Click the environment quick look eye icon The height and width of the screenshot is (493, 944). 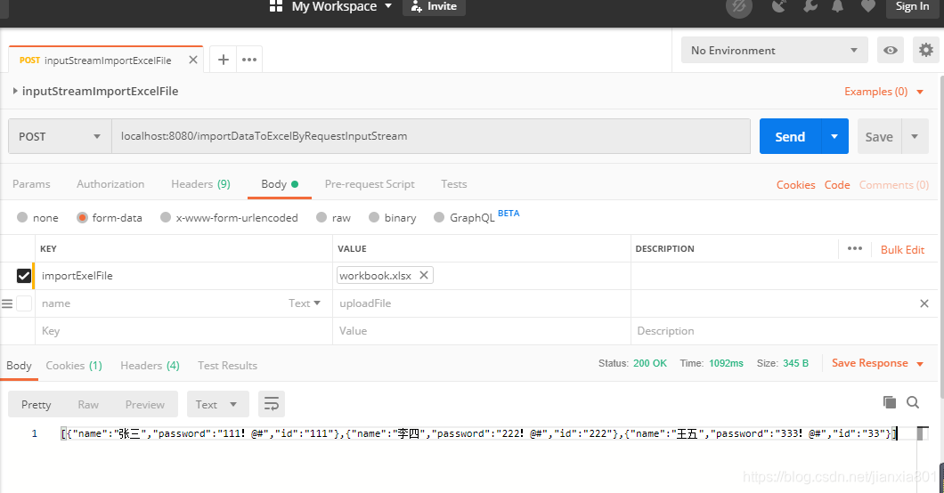(891, 50)
